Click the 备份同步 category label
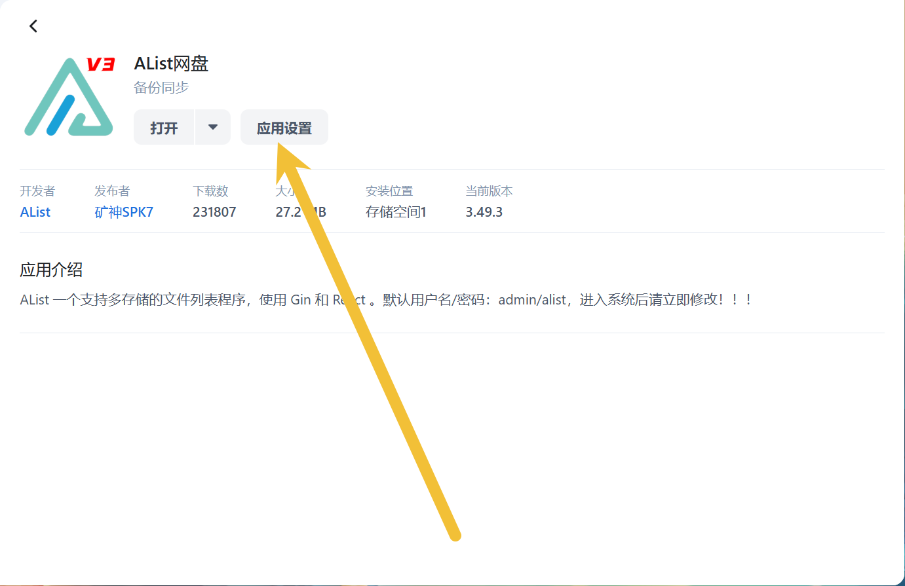 point(161,88)
